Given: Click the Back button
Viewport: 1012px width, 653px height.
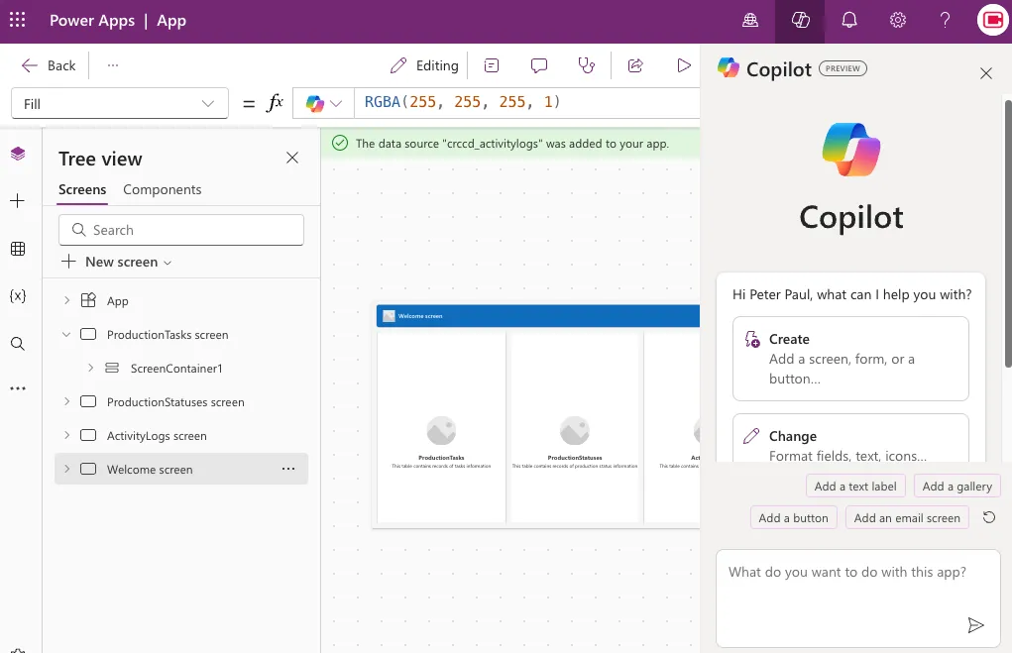Looking at the screenshot, I should point(49,65).
